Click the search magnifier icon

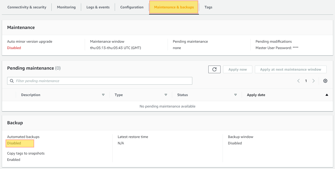(x=12, y=81)
